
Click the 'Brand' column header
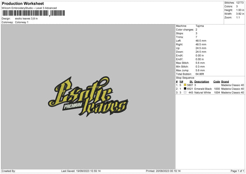(225, 82)
